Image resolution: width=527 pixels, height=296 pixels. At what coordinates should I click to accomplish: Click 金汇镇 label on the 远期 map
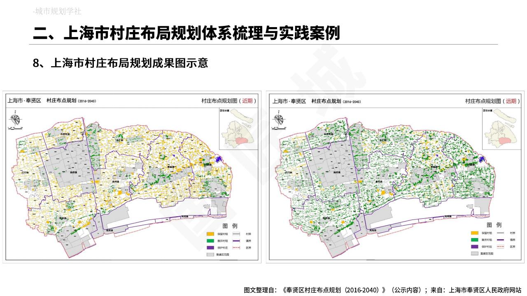tap(384, 140)
